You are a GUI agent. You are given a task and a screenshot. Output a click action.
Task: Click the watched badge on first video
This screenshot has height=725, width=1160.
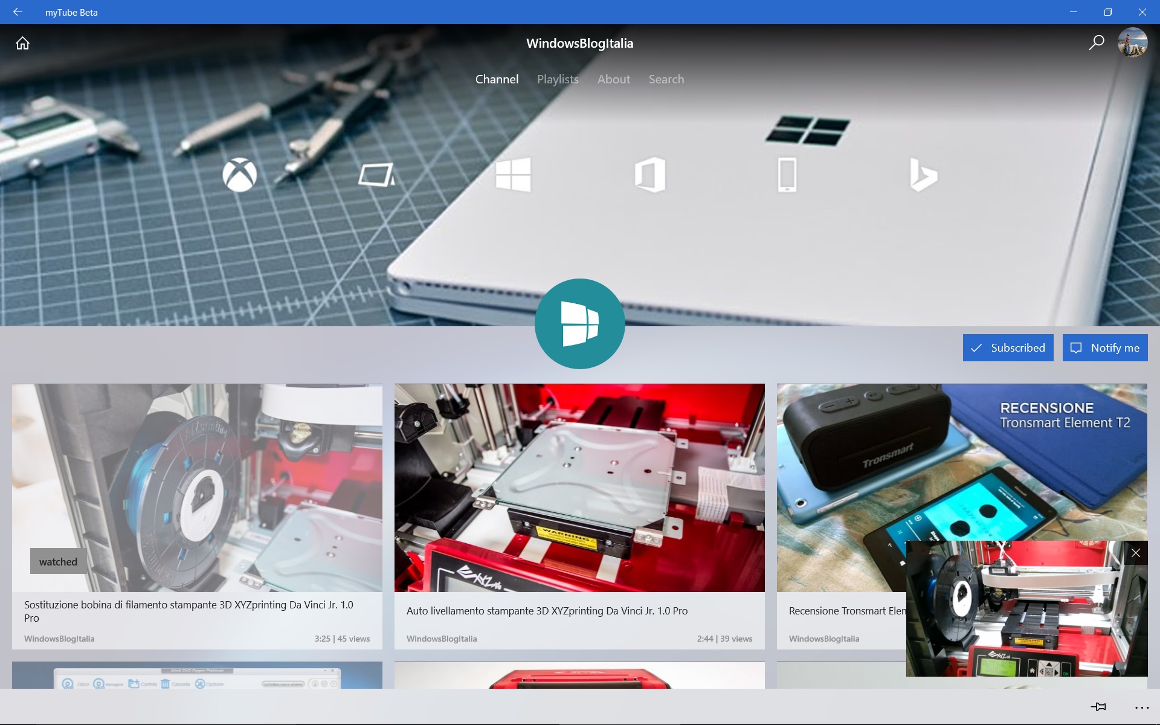click(58, 561)
